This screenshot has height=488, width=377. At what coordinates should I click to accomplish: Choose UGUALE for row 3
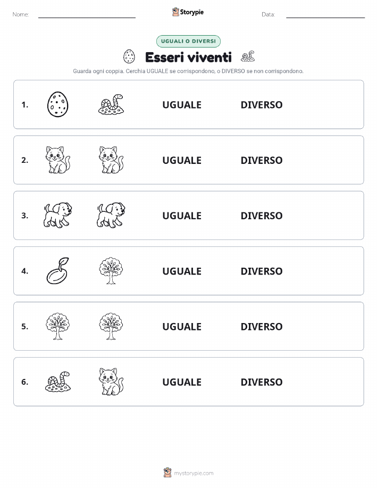182,216
